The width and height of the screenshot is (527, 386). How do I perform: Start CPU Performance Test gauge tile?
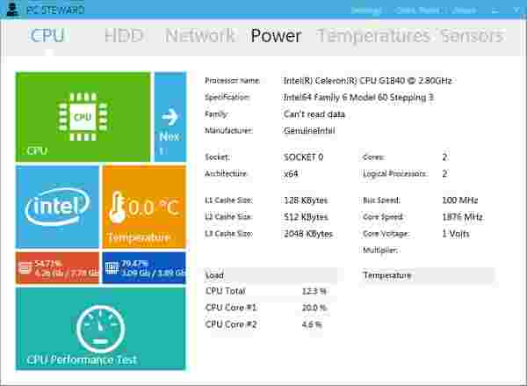click(100, 329)
